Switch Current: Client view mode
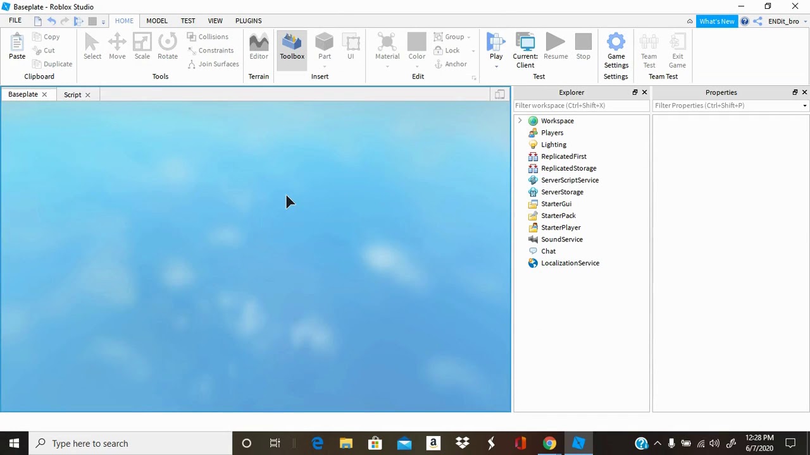Screen dimensions: 810x455 [x=525, y=51]
